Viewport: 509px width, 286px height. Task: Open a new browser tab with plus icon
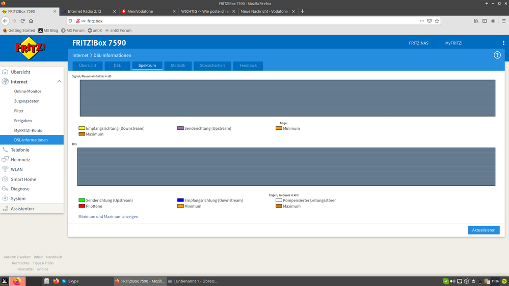[x=302, y=11]
